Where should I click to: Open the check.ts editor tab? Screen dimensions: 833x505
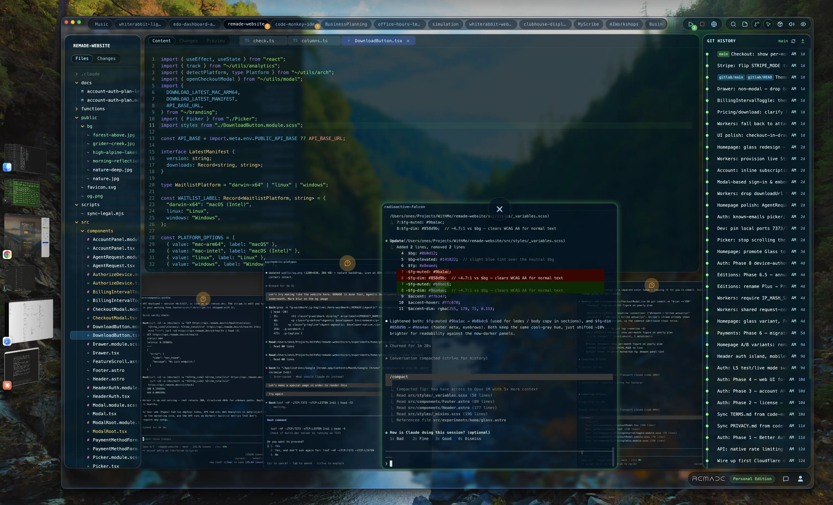click(x=263, y=41)
